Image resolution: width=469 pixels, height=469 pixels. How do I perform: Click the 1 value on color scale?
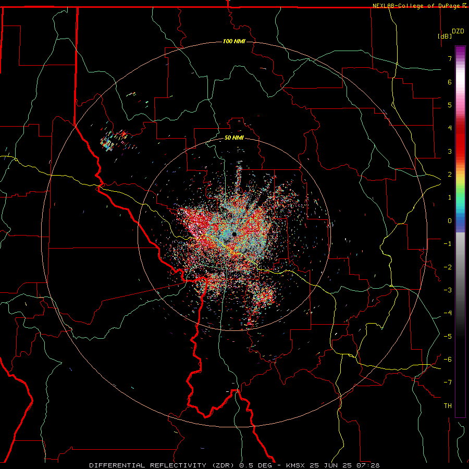450,198
